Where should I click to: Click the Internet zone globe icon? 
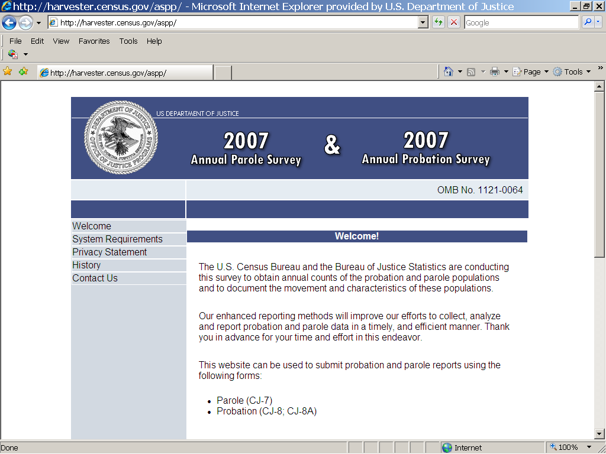(x=447, y=448)
